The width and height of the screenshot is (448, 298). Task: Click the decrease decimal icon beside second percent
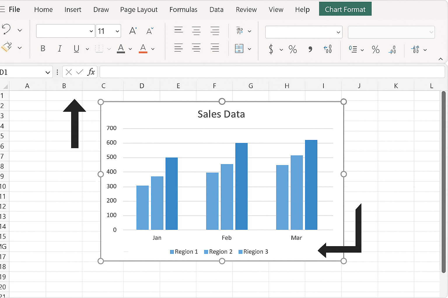click(x=392, y=49)
